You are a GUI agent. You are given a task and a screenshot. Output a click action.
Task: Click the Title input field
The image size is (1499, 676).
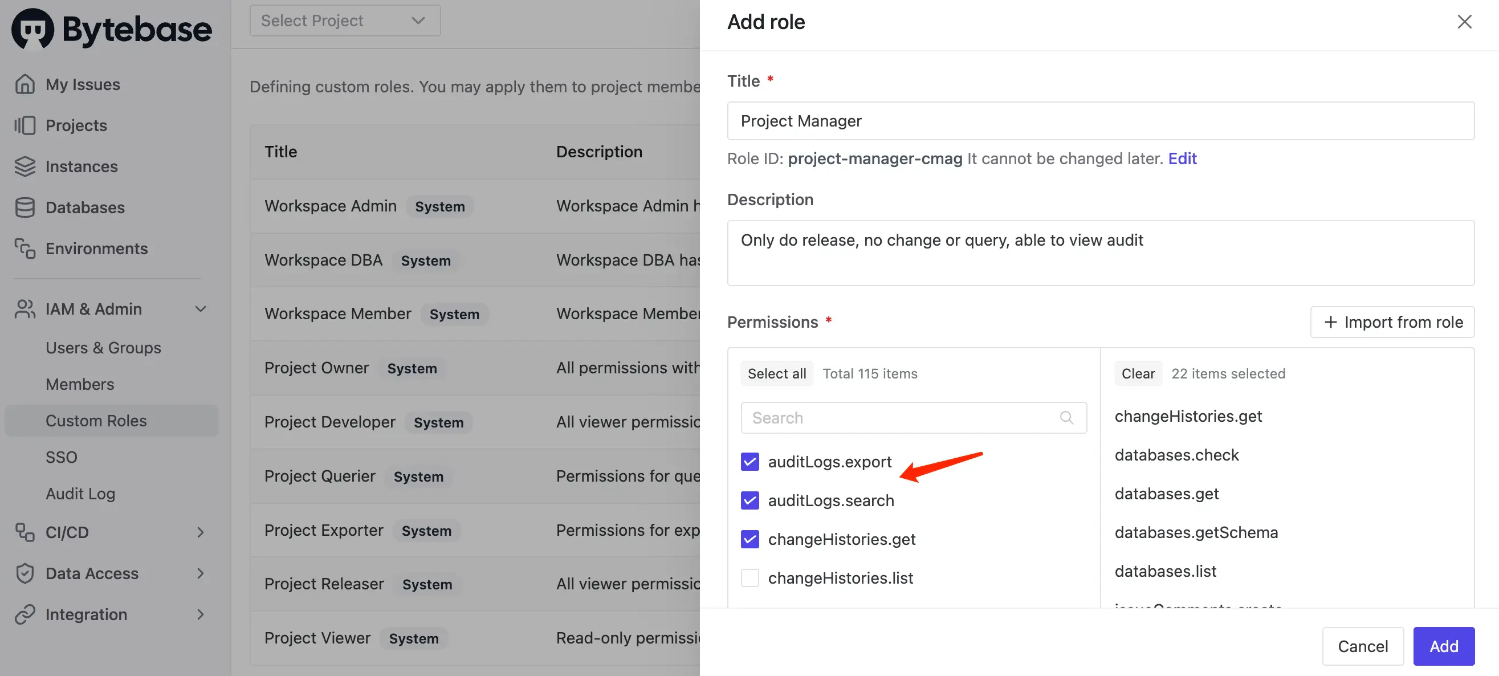pos(1100,121)
